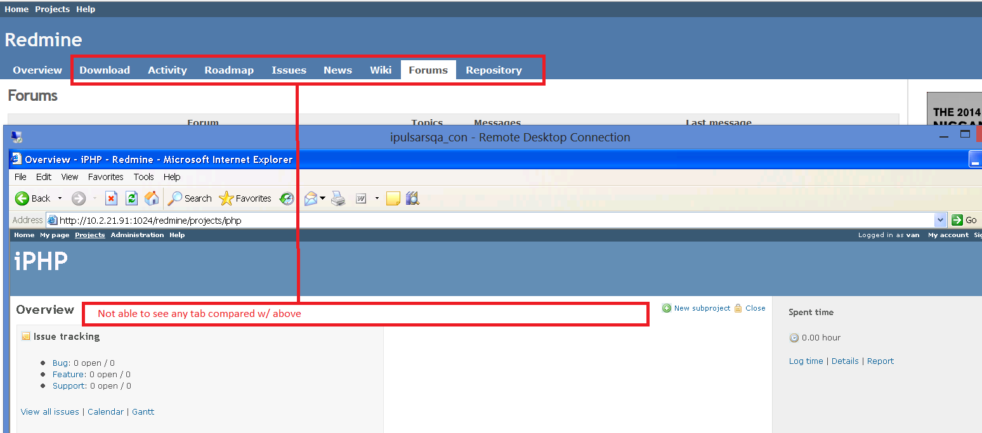
Task: Click Help link in the iPHP page
Action: [177, 235]
